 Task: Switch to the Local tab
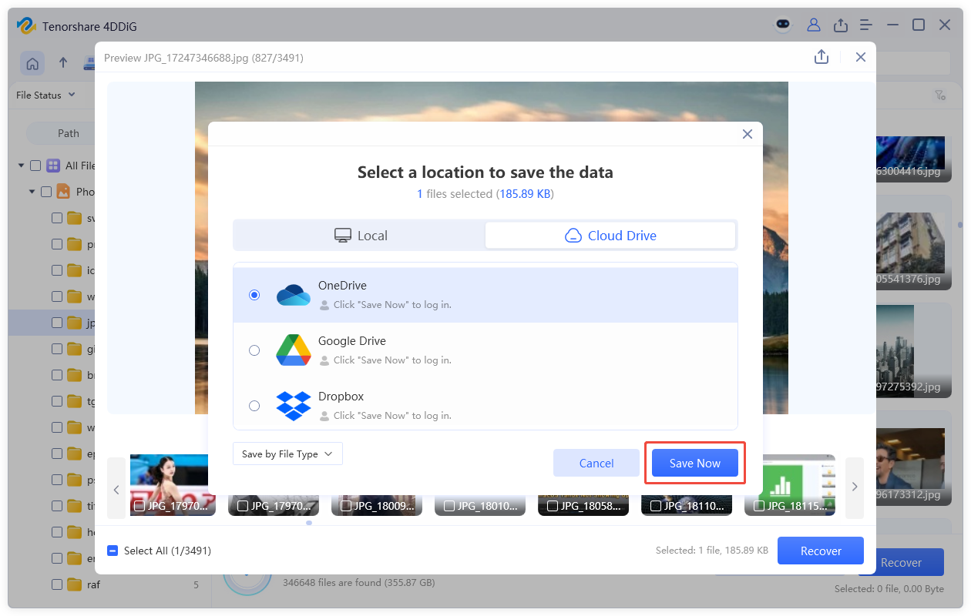click(x=360, y=236)
